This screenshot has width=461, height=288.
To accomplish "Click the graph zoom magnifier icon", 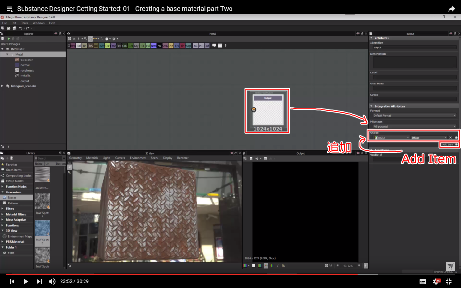I will [x=85, y=39].
